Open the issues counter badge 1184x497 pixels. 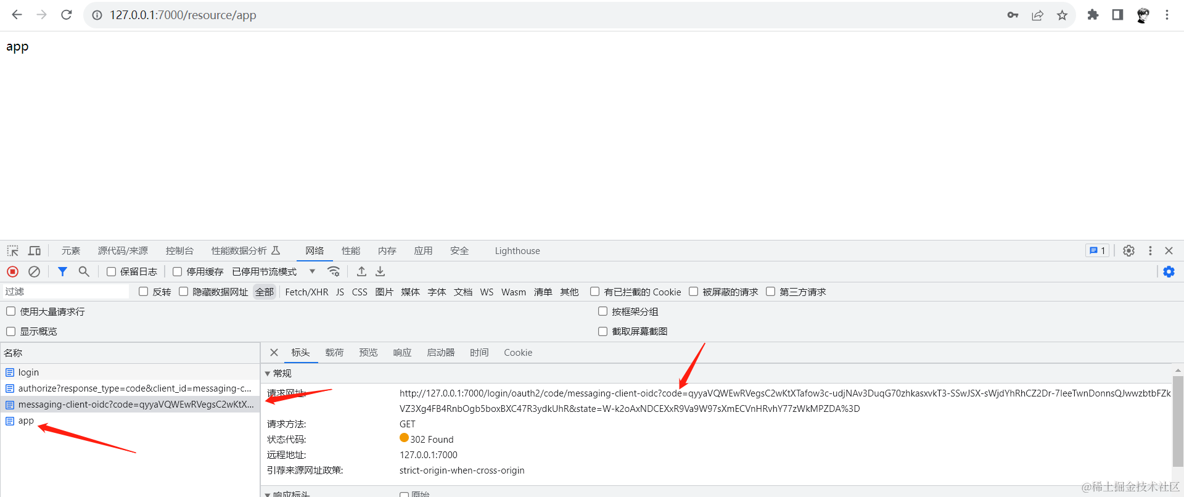pos(1097,250)
